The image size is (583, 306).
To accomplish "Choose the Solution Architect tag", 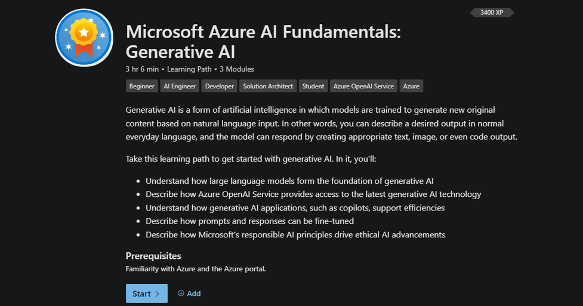I will 268,86.
